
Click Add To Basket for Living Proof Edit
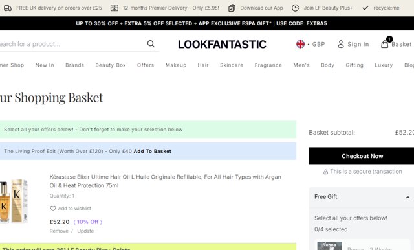tap(153, 151)
